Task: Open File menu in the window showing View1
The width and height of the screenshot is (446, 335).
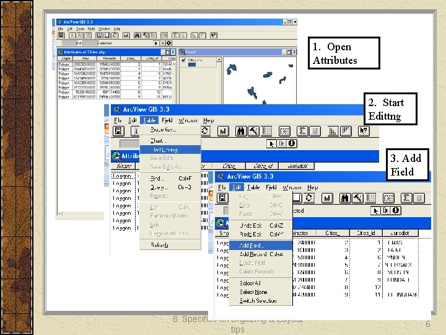Action: (x=61, y=29)
